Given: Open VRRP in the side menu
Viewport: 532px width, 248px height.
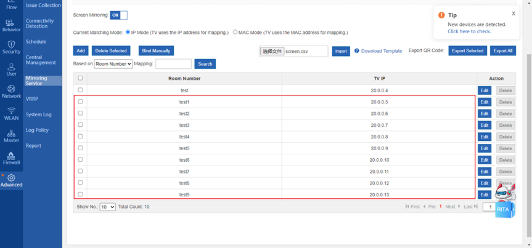Looking at the screenshot, I should tap(32, 98).
